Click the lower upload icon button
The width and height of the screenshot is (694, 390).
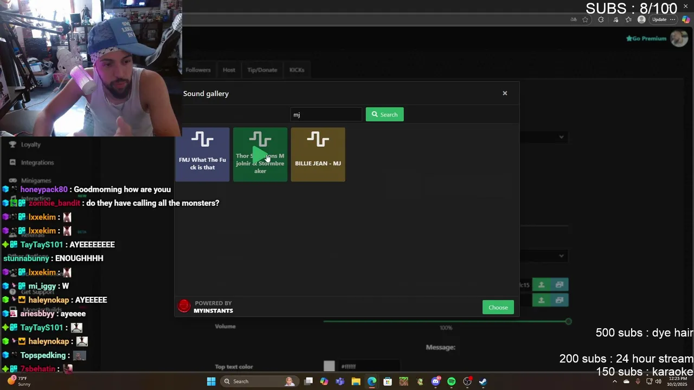541,300
